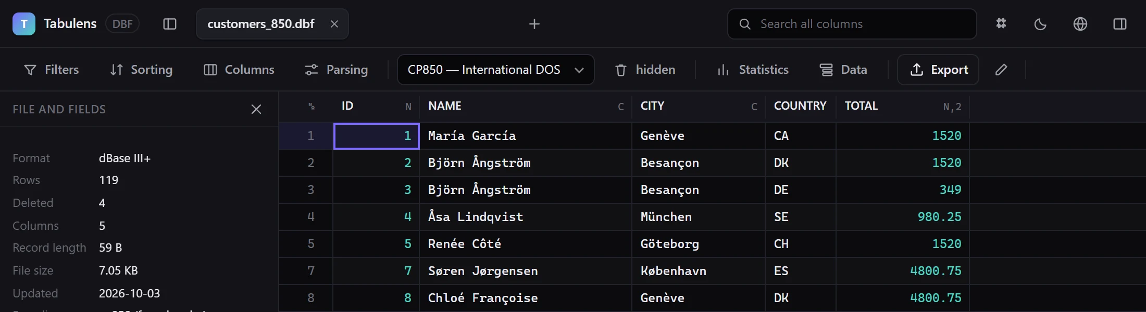Click the DBF format badge
Image resolution: width=1146 pixels, height=312 pixels.
pyautogui.click(x=122, y=24)
